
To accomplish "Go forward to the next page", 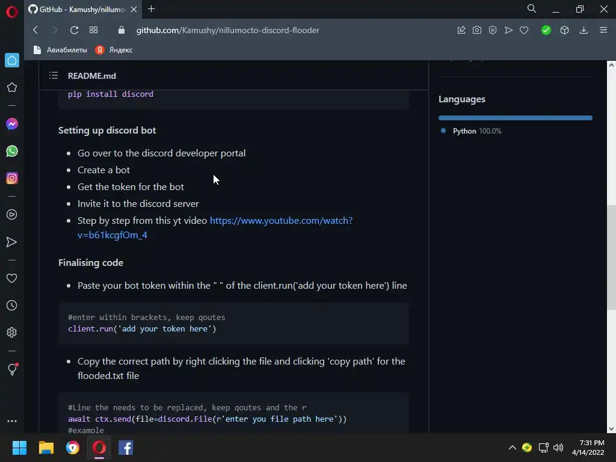I will (x=55, y=30).
